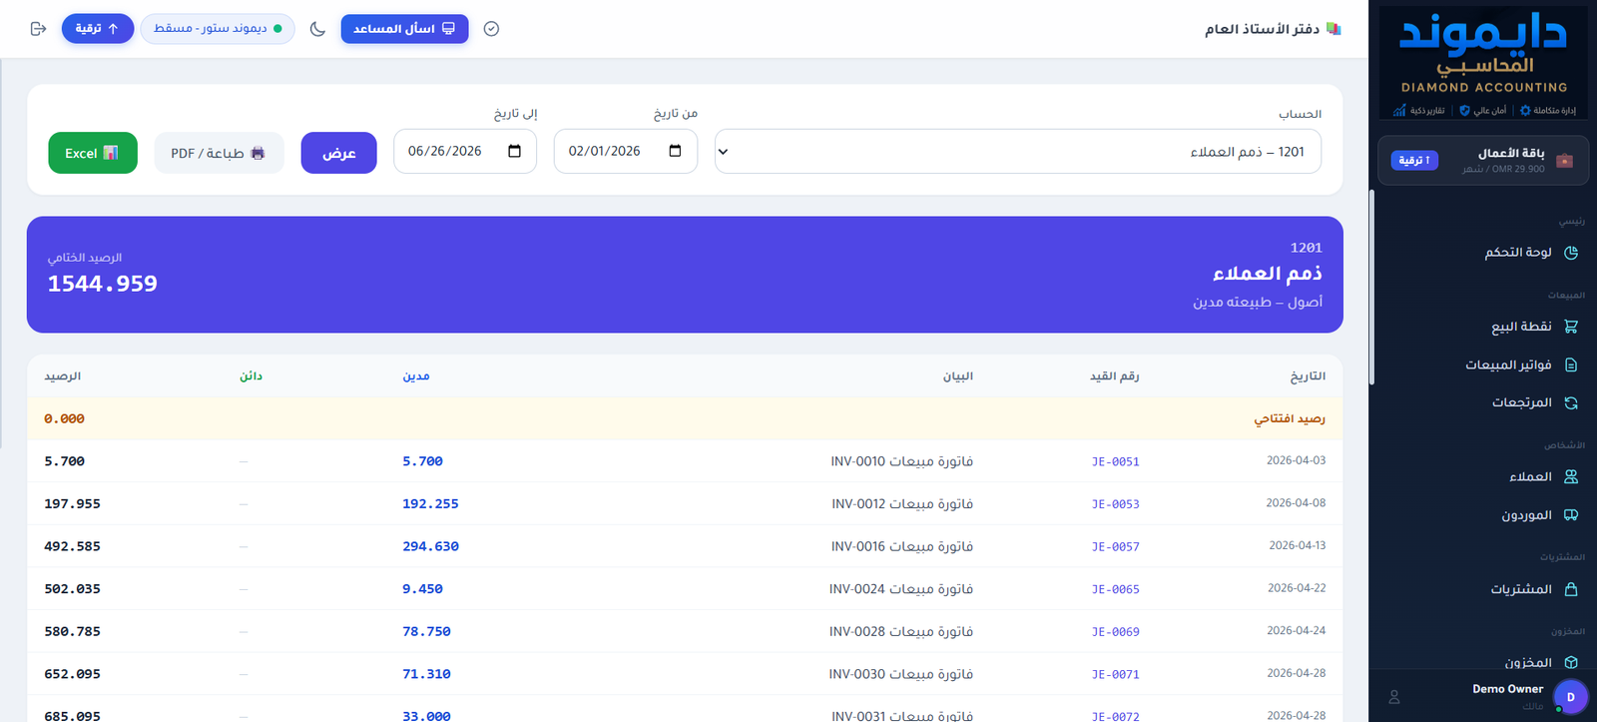Click the suppliers truck icon
Screen dimensions: 1597x722
point(1571,515)
